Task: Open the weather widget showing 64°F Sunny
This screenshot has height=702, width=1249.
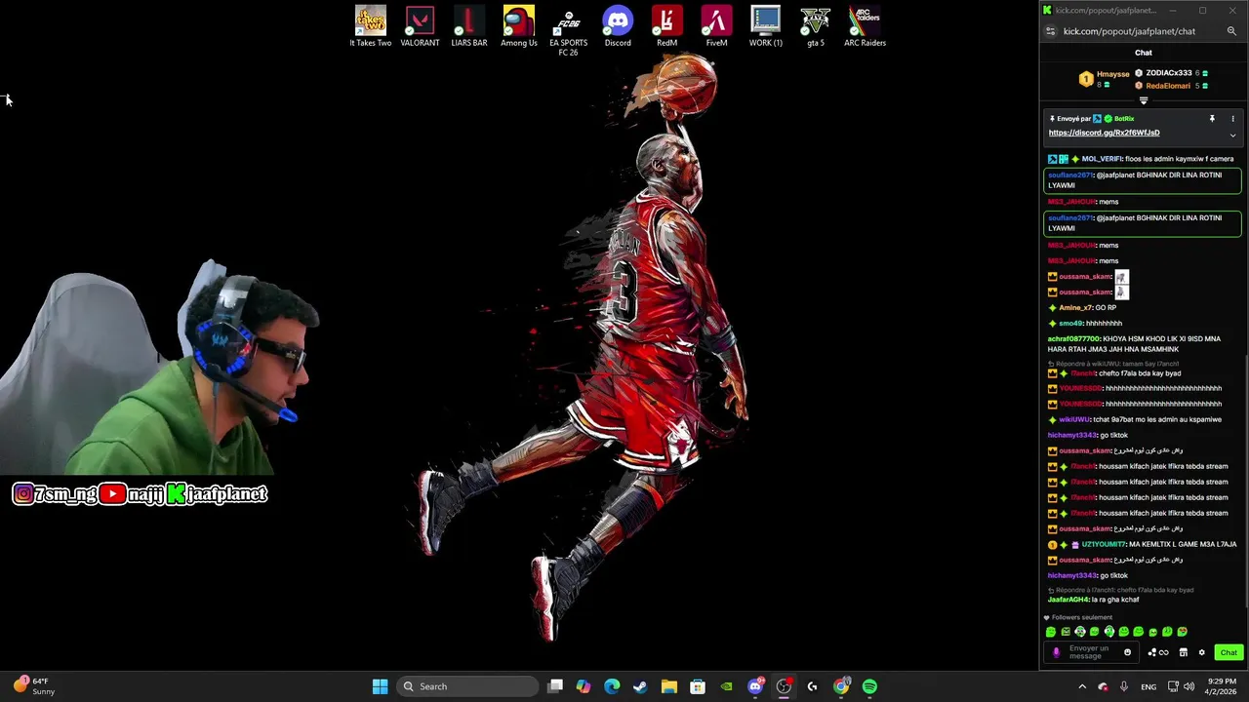Action: (34, 686)
